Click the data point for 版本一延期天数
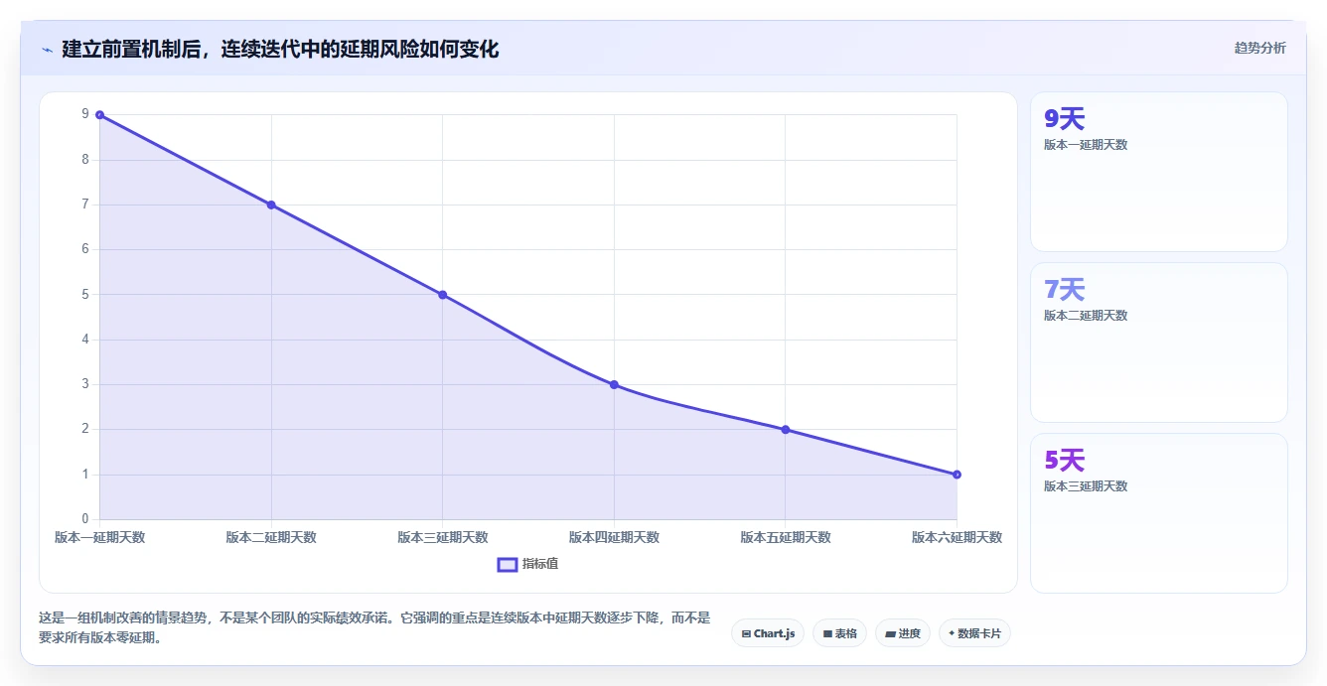Image resolution: width=1327 pixels, height=686 pixels. [x=99, y=115]
